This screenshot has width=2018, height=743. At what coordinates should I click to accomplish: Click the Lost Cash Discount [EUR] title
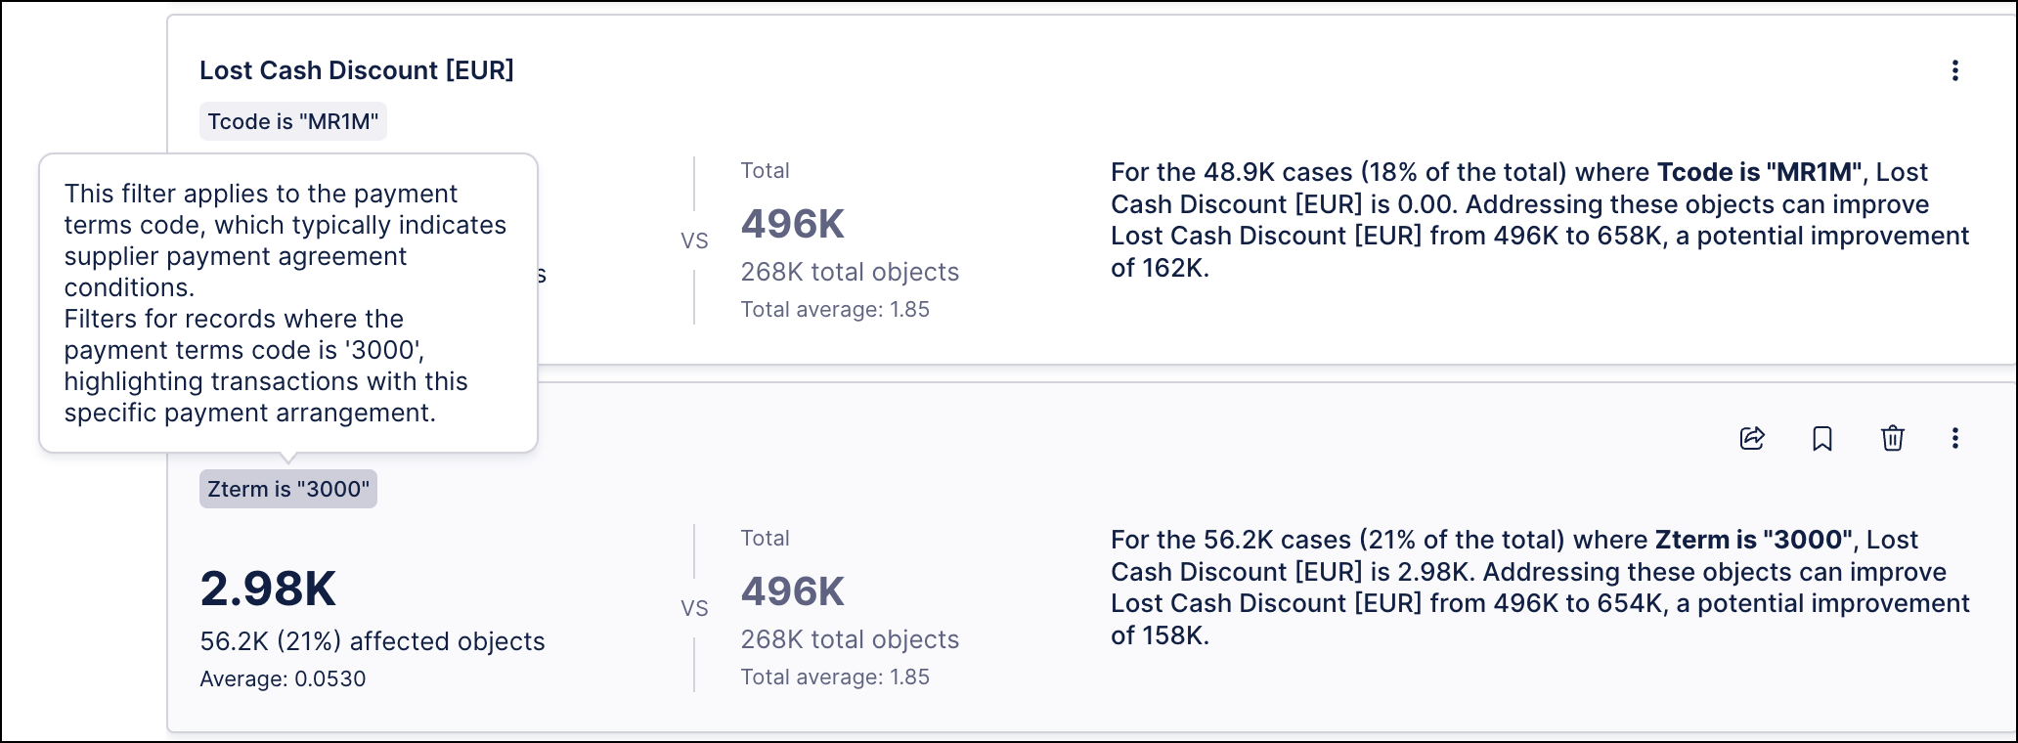pos(356,70)
